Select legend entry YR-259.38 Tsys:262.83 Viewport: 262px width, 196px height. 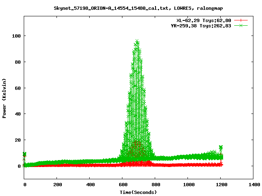coord(201,26)
